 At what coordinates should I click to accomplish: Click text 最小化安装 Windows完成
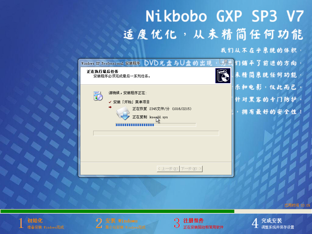125,227
